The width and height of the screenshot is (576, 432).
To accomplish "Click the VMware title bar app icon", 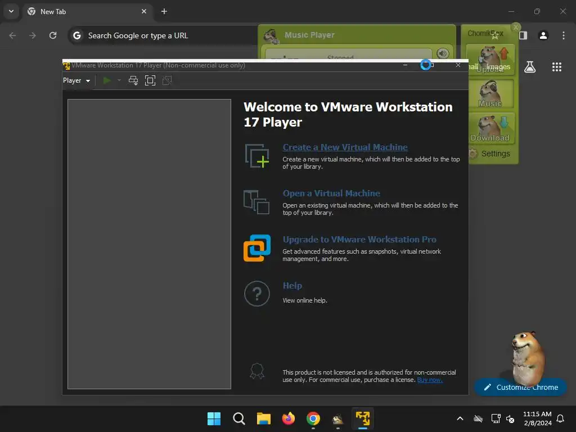I will 66,65.
